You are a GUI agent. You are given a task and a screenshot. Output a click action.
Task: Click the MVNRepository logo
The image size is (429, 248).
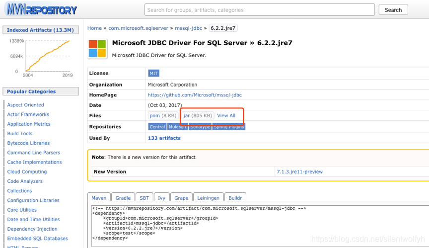(x=42, y=9)
